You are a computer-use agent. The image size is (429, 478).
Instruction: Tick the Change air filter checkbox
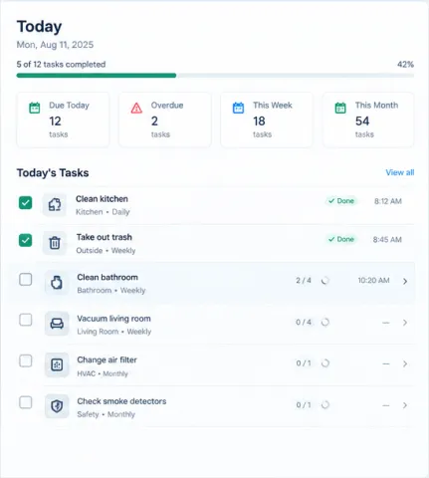[x=26, y=360]
